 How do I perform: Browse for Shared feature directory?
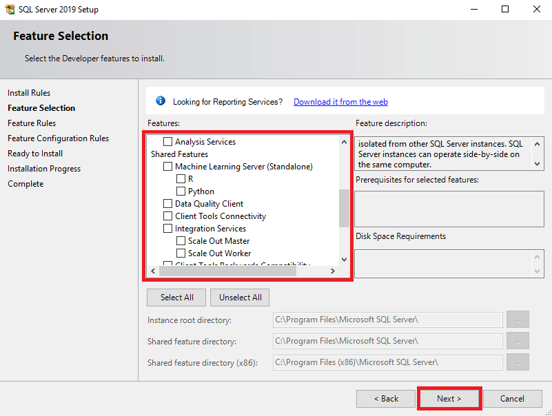click(518, 341)
